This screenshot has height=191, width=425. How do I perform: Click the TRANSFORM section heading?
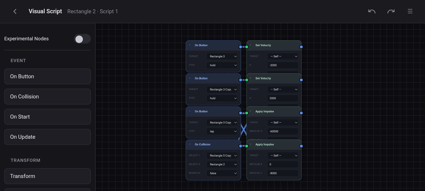[x=25, y=160]
